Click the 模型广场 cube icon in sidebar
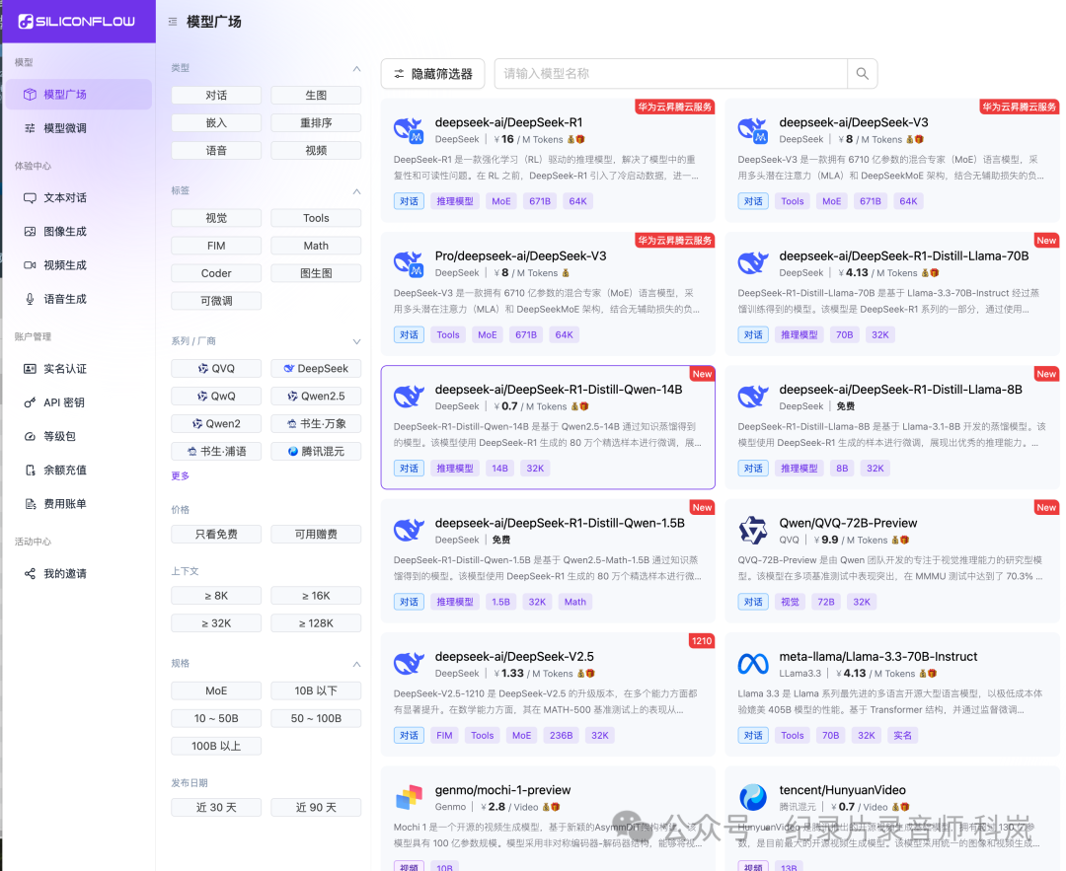Image resolution: width=1066 pixels, height=871 pixels. (x=30, y=95)
